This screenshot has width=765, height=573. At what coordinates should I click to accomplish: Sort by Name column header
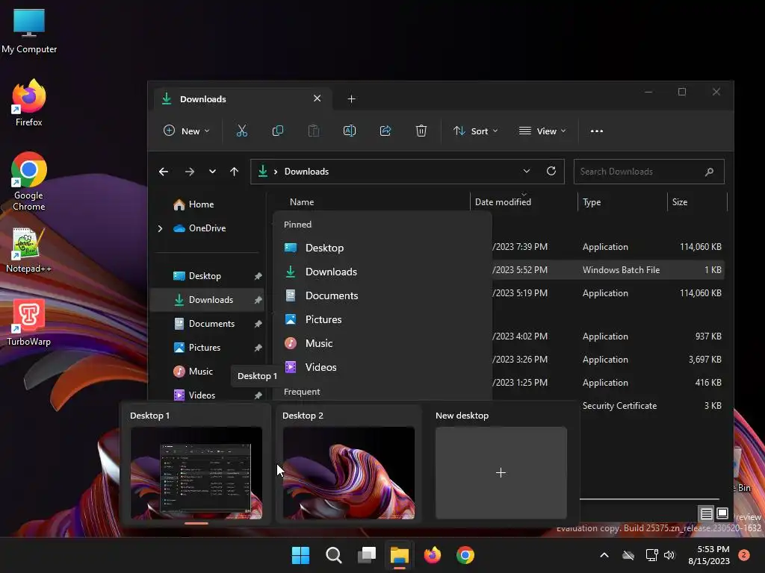tap(302, 201)
